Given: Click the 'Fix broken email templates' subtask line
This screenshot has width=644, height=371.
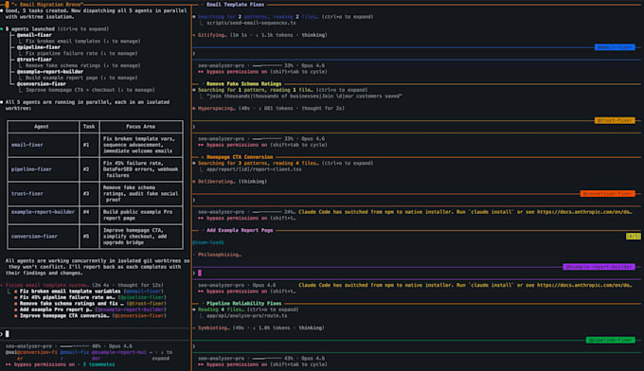Looking at the screenshot, I should (83, 42).
